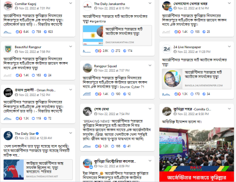Click Comillar Kagoj page avatar
Screen dimensions: 236x182
tap(8, 6)
